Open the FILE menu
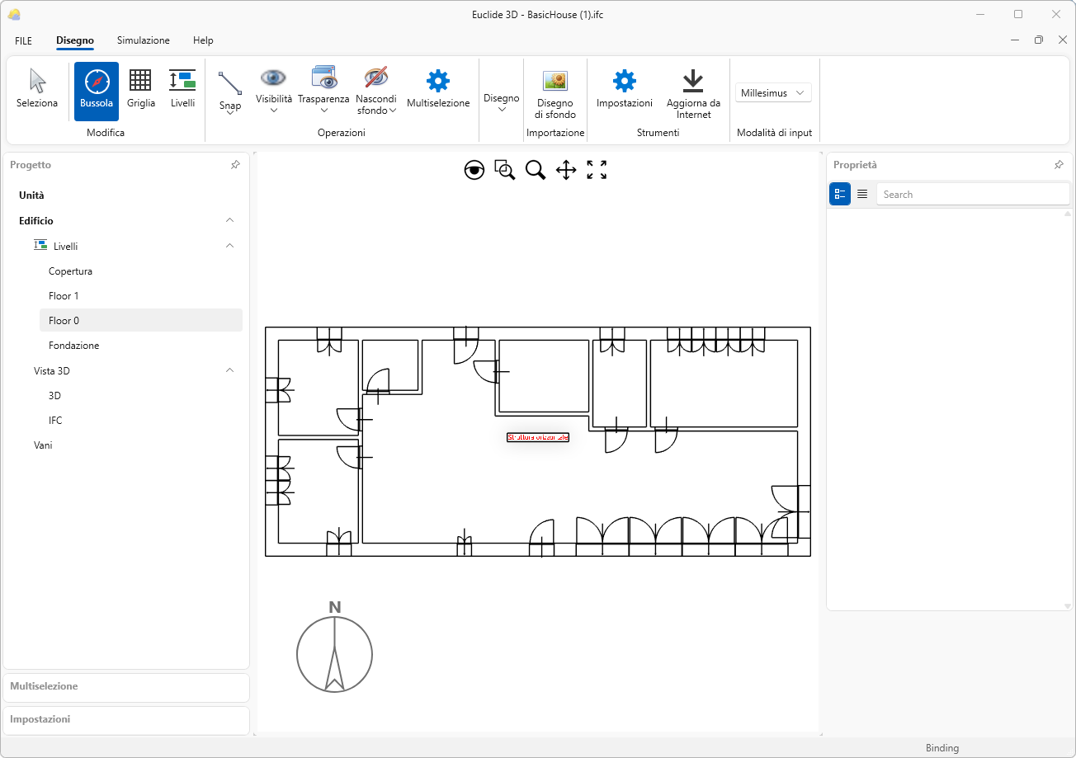1076x758 pixels. point(23,40)
